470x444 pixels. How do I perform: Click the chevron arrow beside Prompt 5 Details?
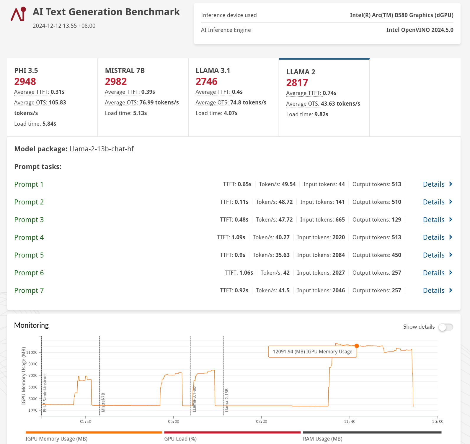tap(451, 255)
